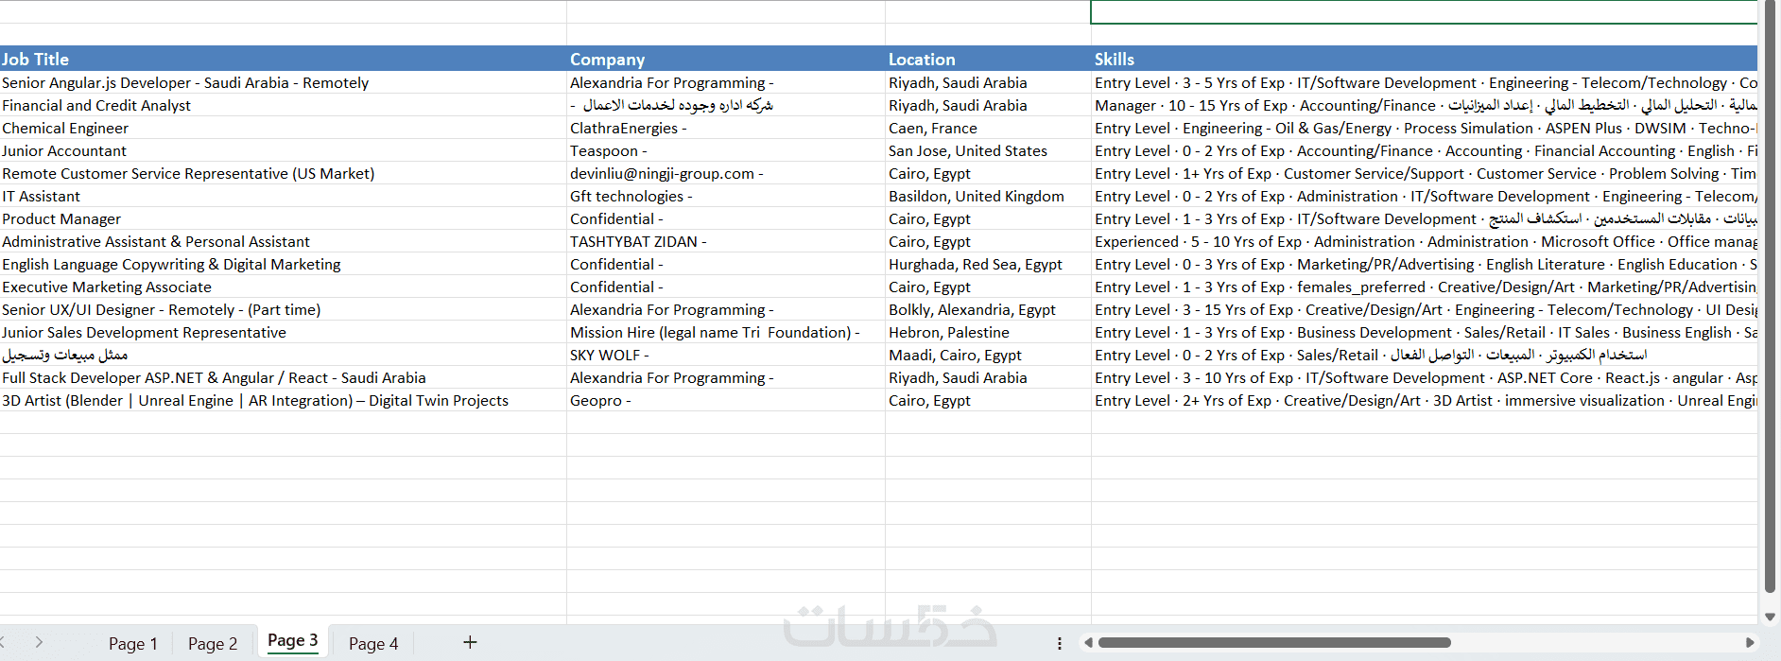Click the horizontal scrollbar right arrow
Screen dimensions: 1781x661
tap(1750, 643)
